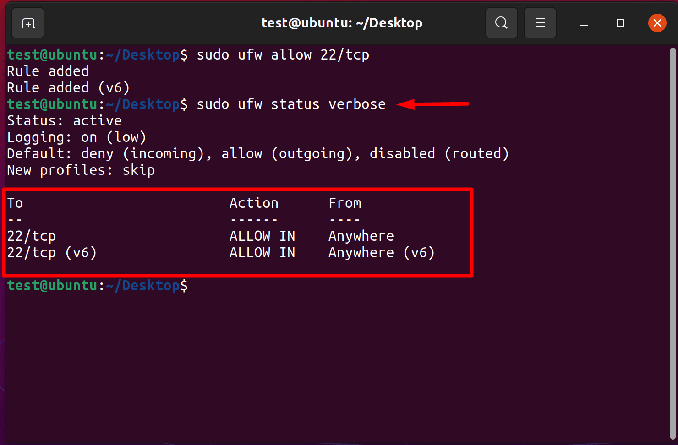Screen dimensions: 678x445
Task: Select the 'Anywhere (v6)' text
Action: coord(381,252)
